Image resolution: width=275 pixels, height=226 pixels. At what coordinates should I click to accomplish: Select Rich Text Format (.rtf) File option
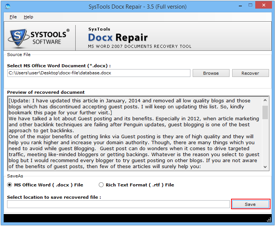[x=136, y=185]
